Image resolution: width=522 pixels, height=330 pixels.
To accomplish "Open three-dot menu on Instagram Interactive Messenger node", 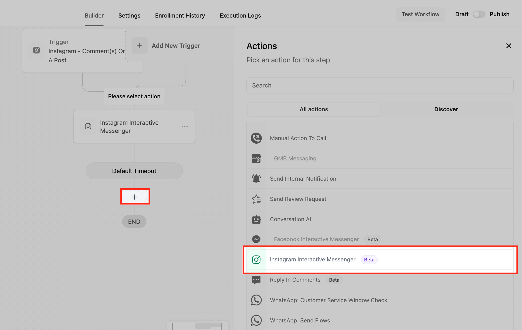I will click(x=185, y=126).
